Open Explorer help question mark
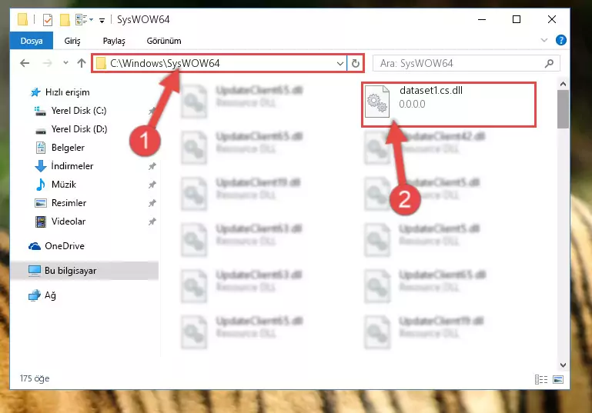The height and width of the screenshot is (413, 592). point(561,40)
